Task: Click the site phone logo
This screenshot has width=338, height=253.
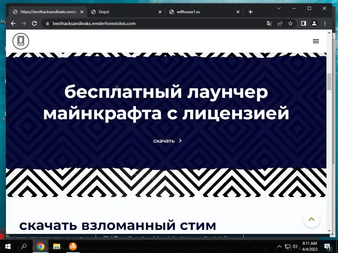Action: 21,41
